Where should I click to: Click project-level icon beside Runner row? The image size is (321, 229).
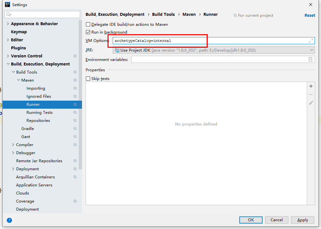click(75, 105)
